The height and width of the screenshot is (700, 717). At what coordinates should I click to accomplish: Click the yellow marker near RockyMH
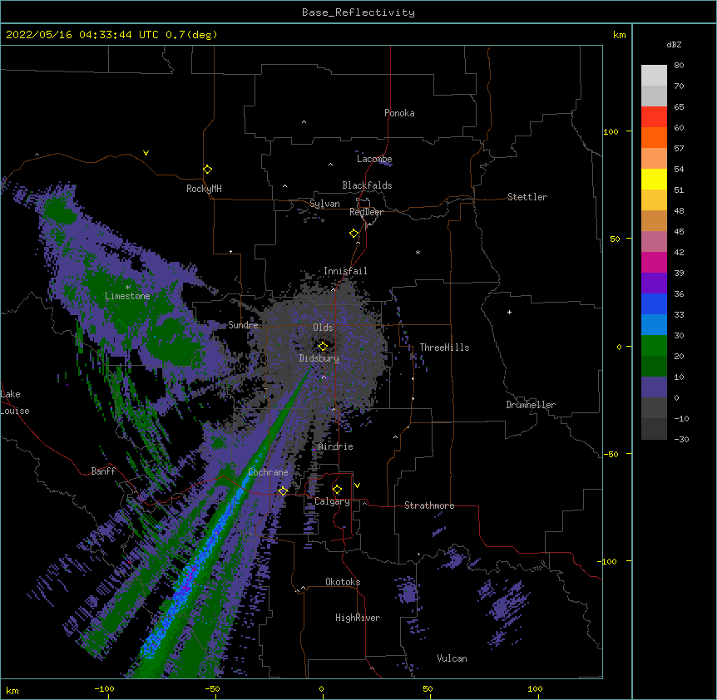[207, 169]
